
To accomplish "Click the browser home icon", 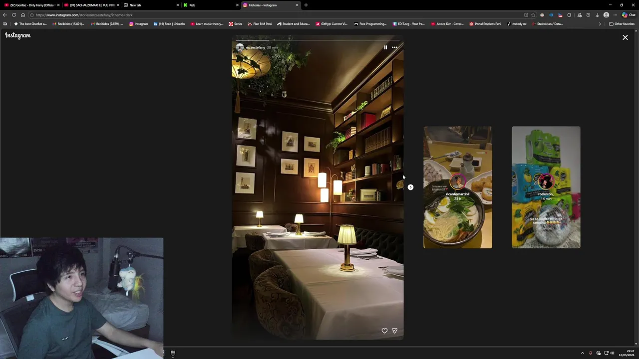I will [x=22, y=15].
